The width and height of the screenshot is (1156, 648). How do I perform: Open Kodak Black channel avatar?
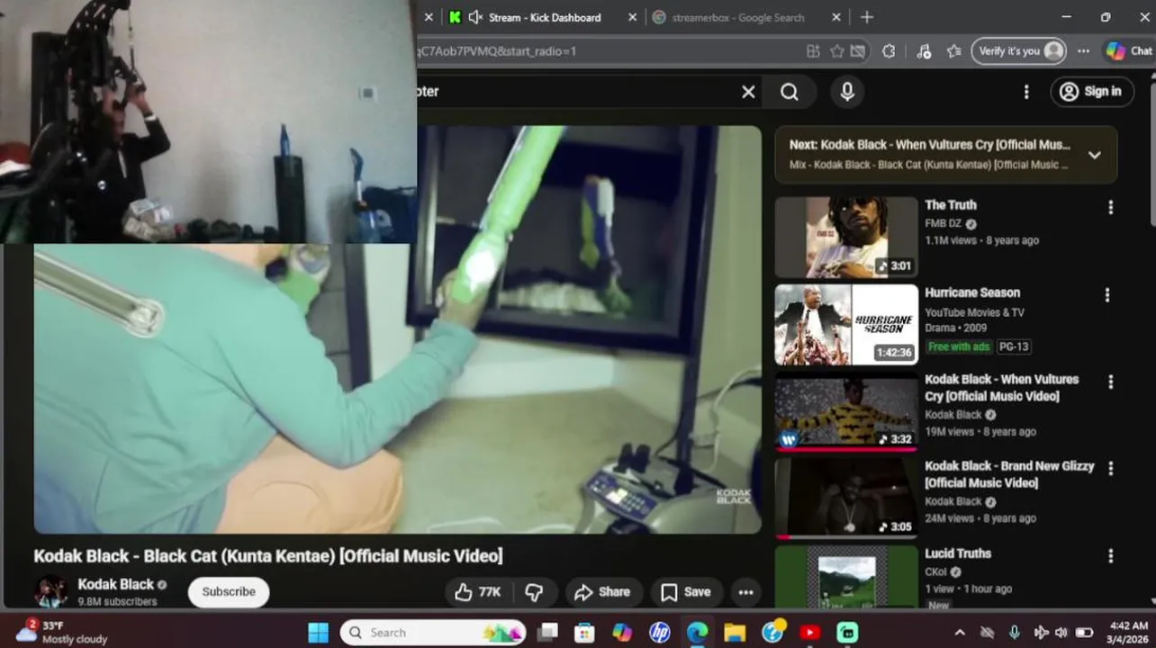[50, 591]
